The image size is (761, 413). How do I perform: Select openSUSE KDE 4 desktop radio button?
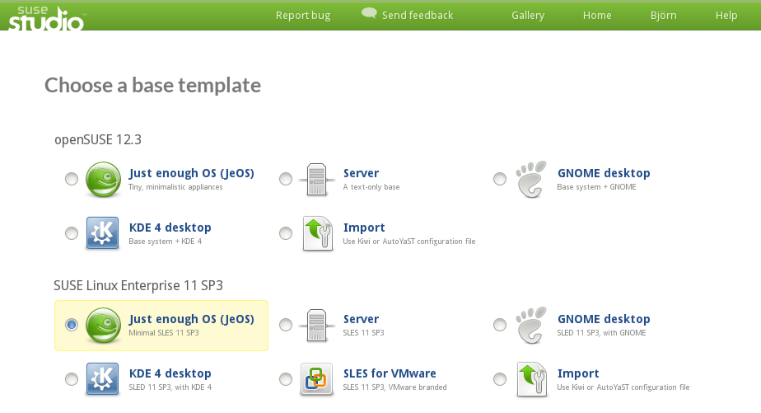(72, 233)
